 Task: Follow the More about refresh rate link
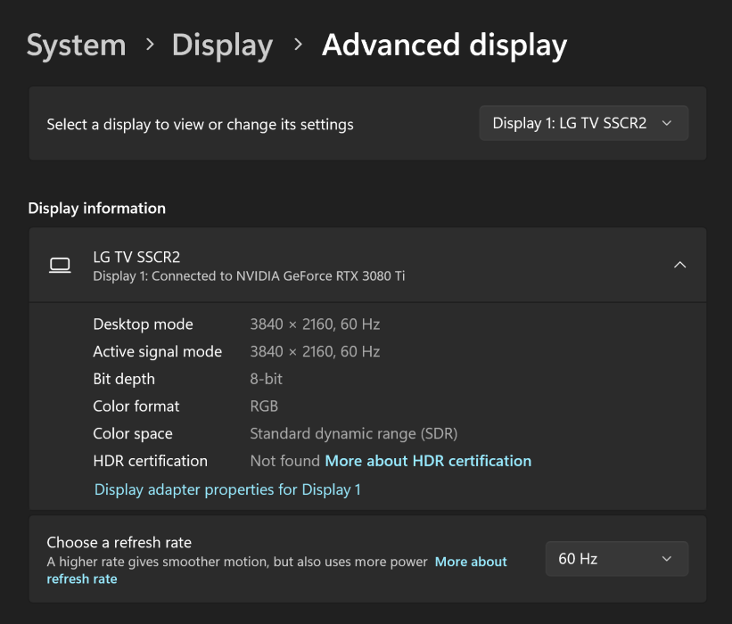click(470, 562)
